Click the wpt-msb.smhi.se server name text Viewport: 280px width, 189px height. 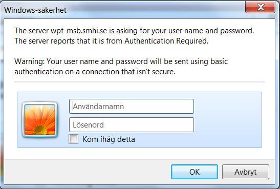[x=79, y=31]
